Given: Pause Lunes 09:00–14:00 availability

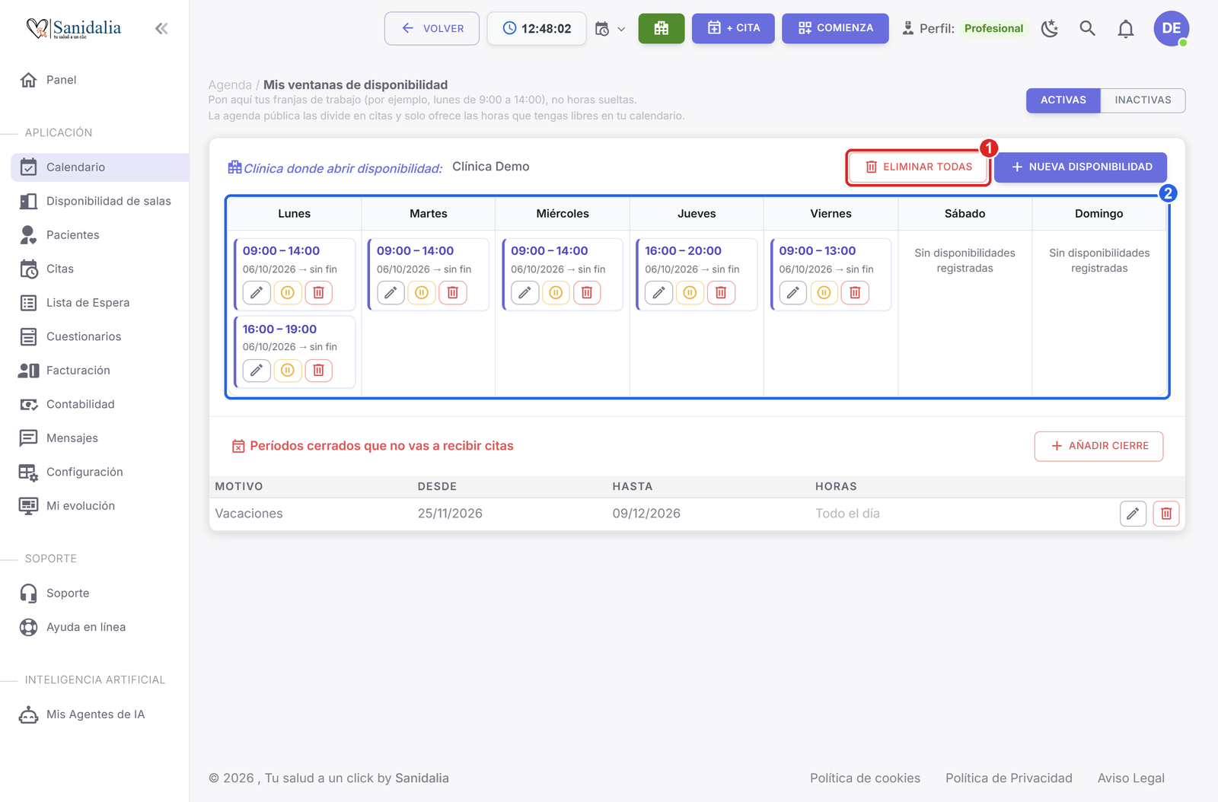Looking at the screenshot, I should [x=288, y=293].
